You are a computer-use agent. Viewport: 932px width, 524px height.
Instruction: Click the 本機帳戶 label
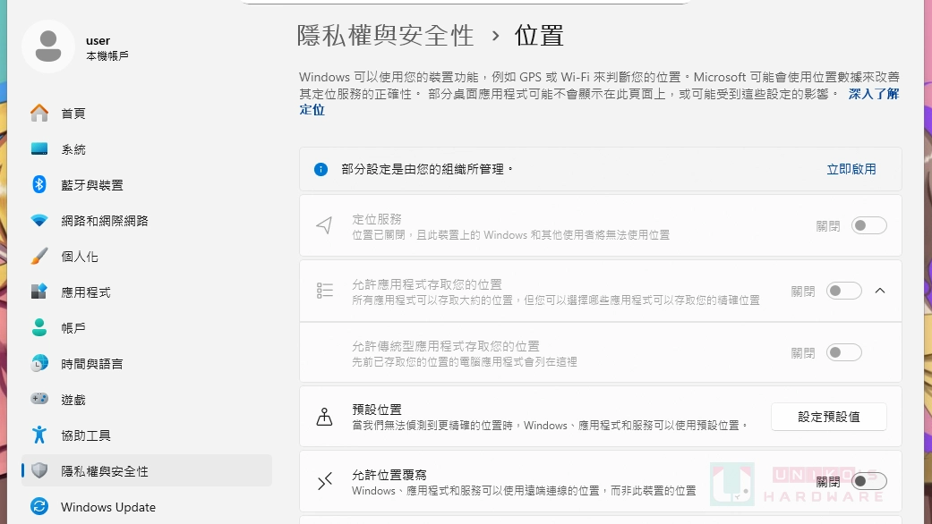[x=107, y=55]
